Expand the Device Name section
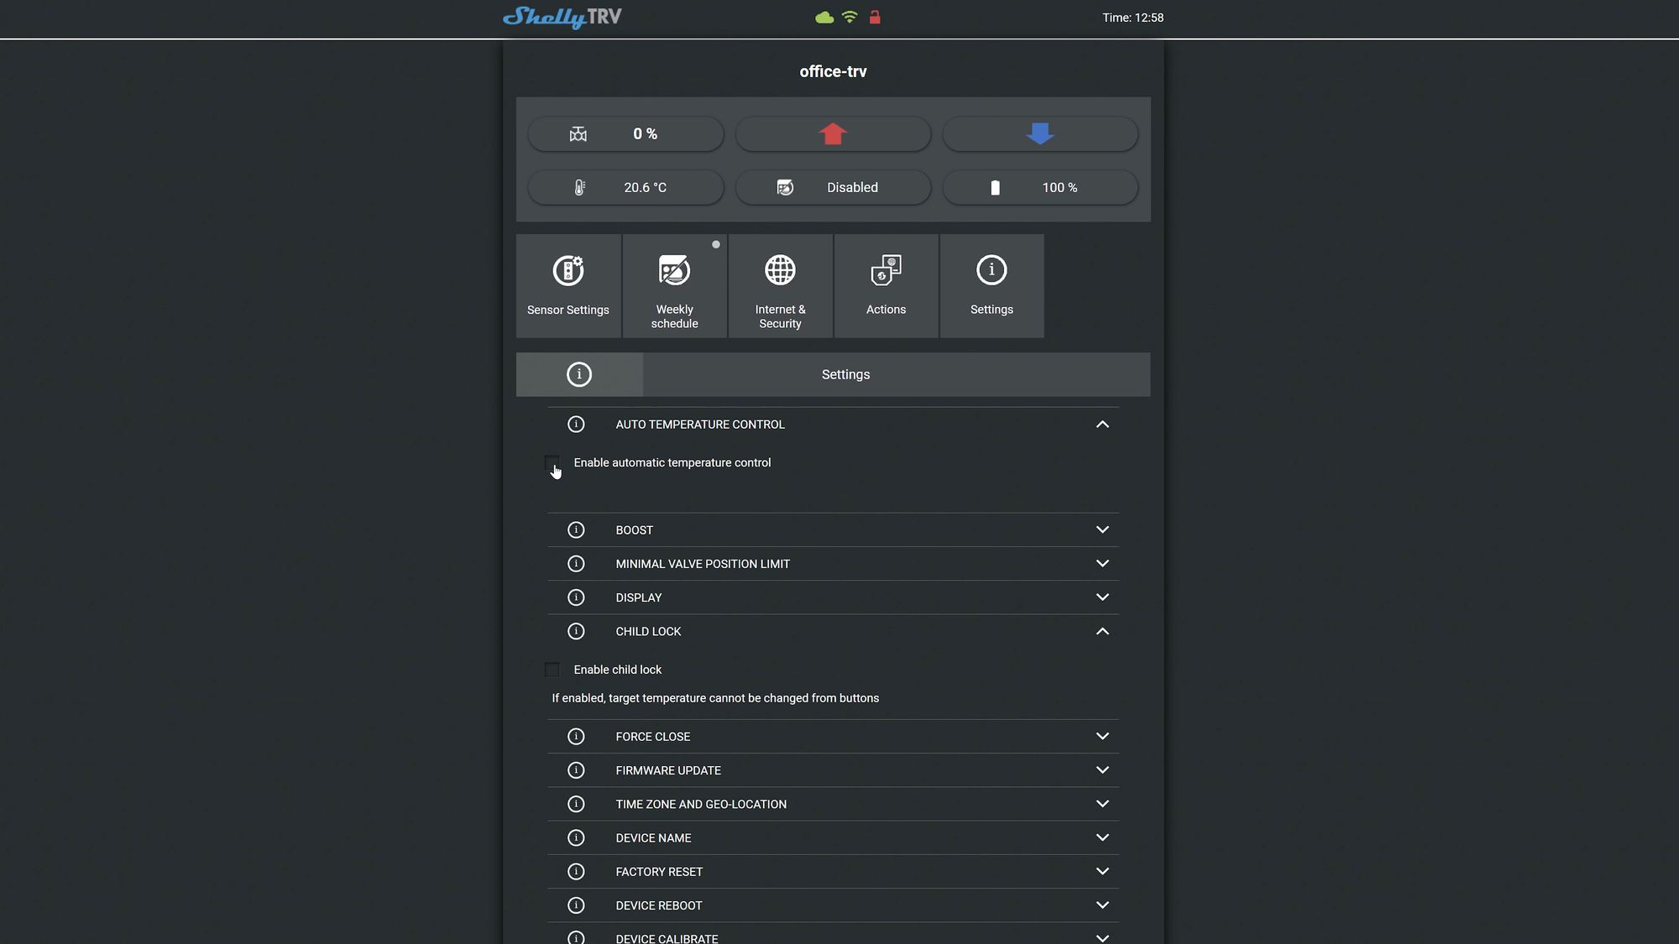 tap(1102, 837)
